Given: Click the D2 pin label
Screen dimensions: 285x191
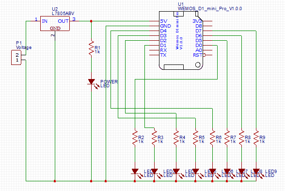Looking at the screenshot, I should pos(163,41).
